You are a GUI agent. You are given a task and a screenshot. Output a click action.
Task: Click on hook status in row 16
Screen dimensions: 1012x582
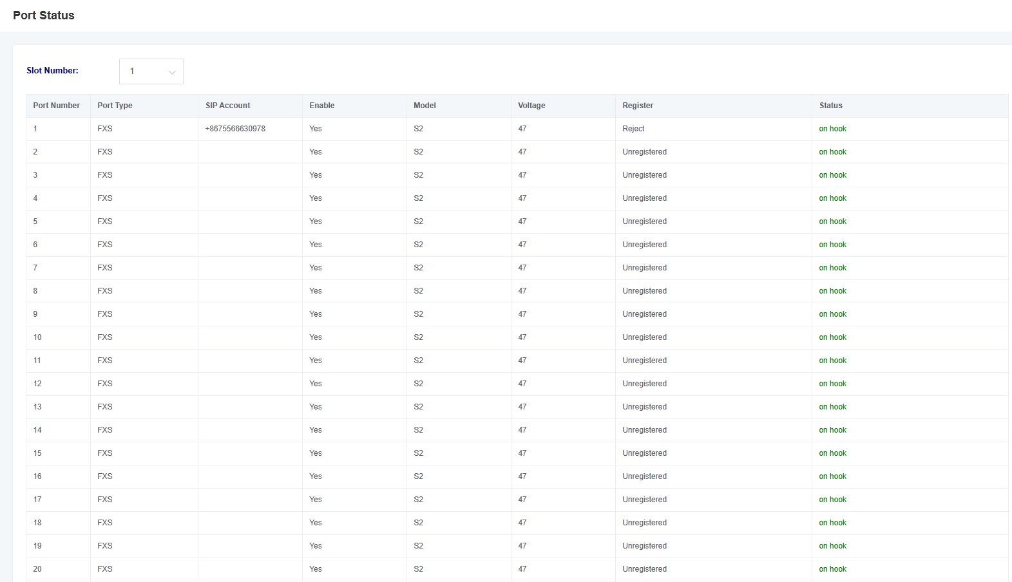(833, 476)
